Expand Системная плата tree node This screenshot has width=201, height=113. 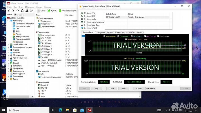point(8,44)
